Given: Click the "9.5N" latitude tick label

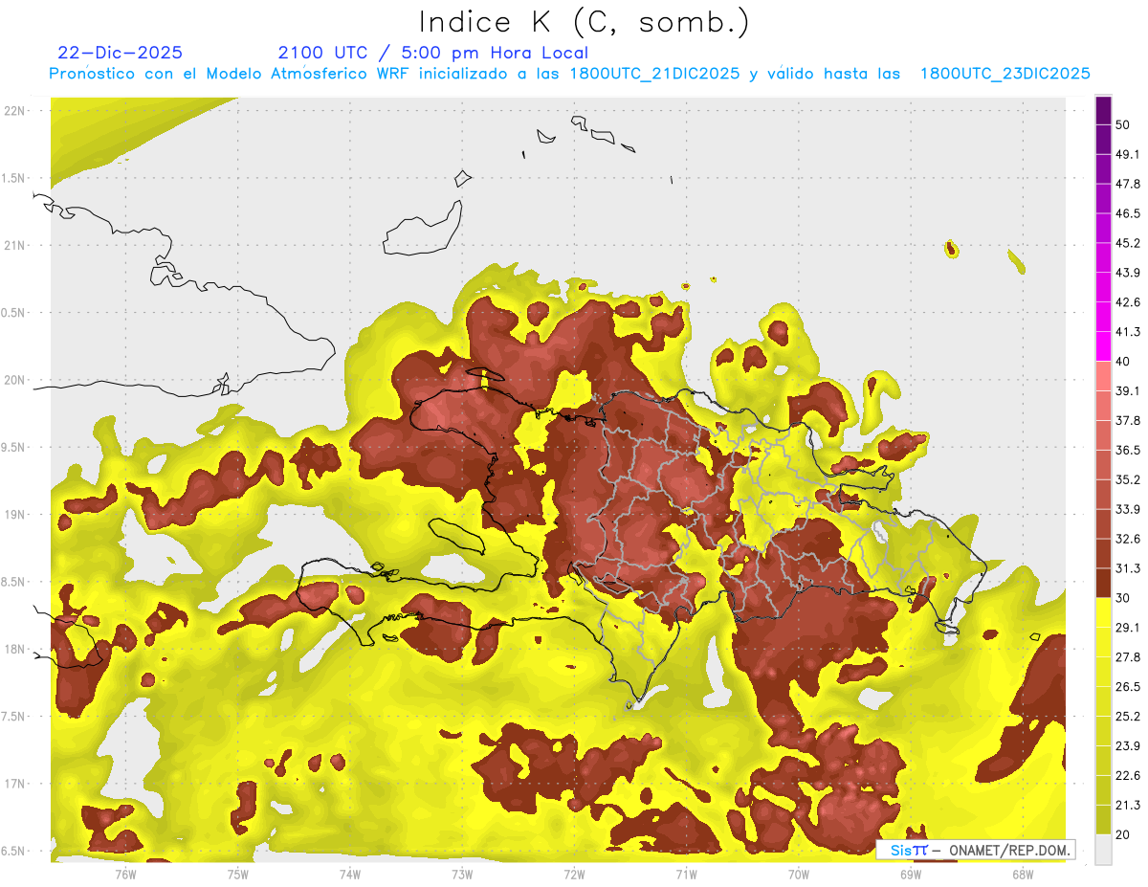Looking at the screenshot, I should pyautogui.click(x=14, y=448).
